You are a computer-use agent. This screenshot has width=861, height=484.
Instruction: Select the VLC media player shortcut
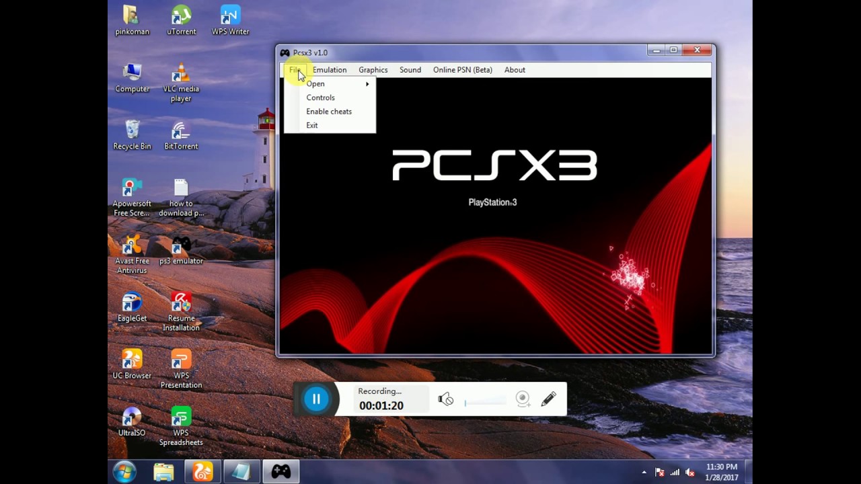tap(181, 82)
